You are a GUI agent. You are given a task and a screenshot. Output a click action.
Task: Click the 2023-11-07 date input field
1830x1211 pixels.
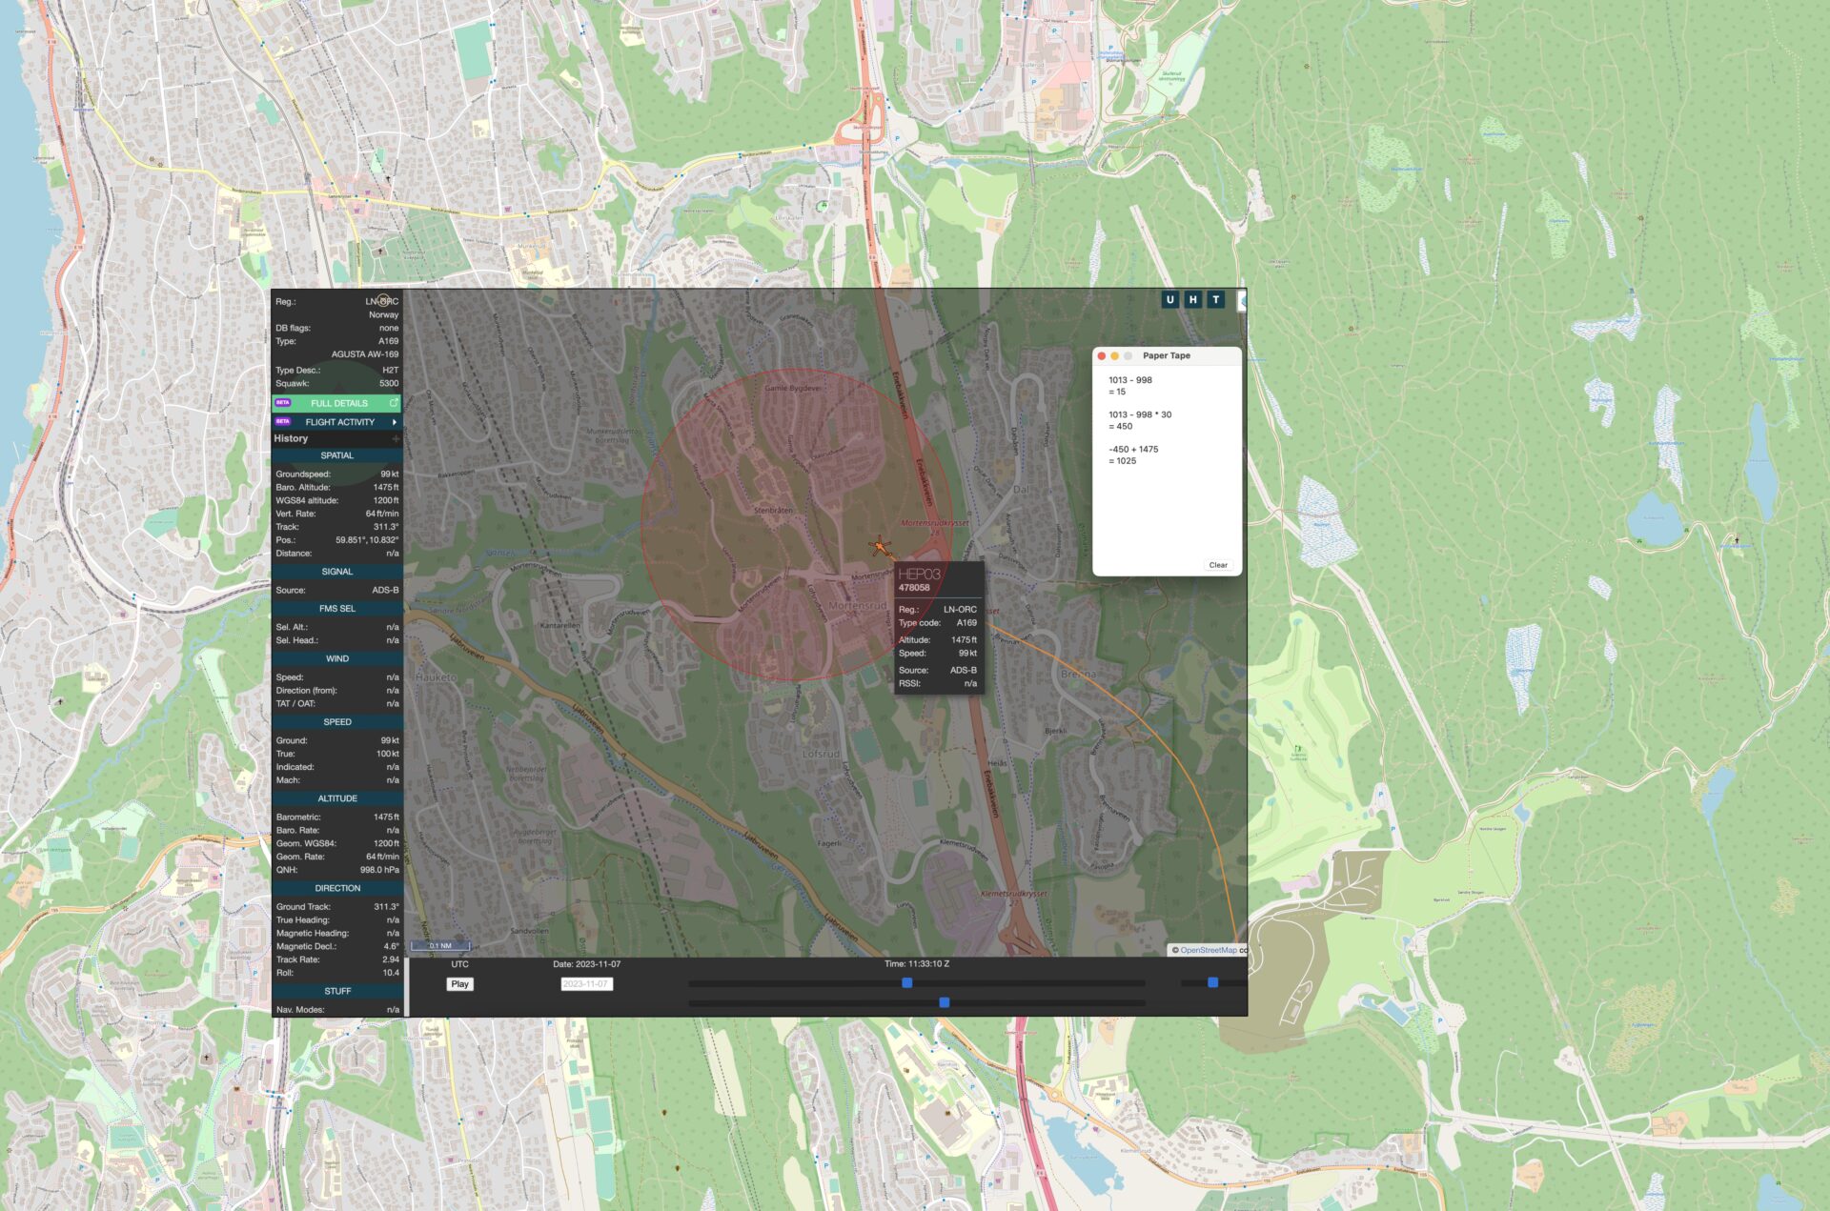click(586, 984)
